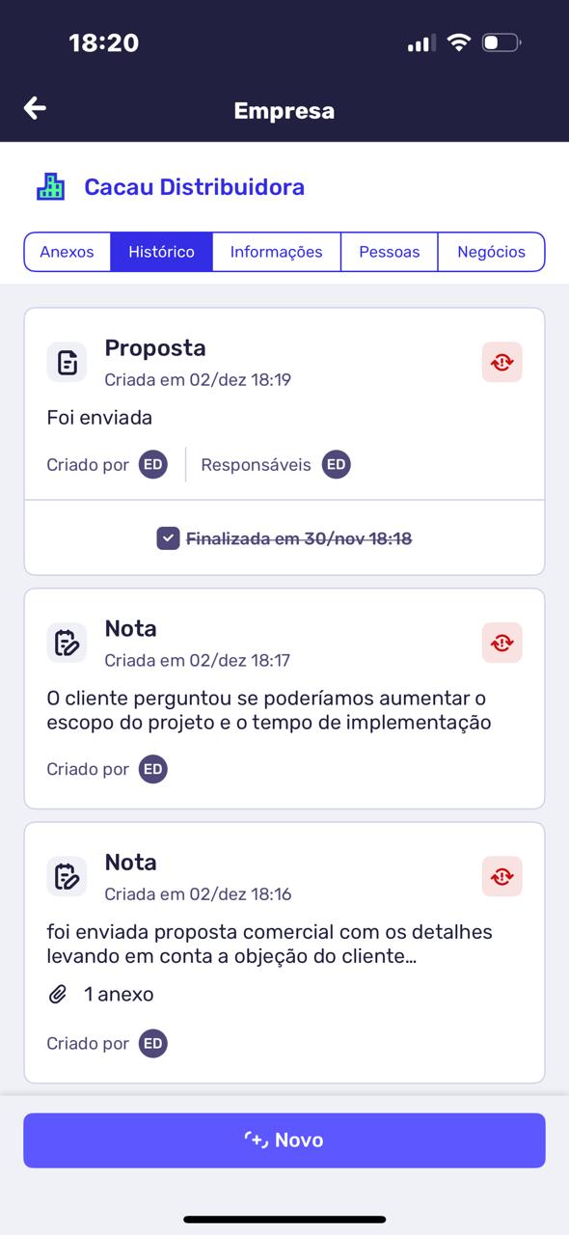Open the Informações tab
The image size is (569, 1235).
[276, 251]
